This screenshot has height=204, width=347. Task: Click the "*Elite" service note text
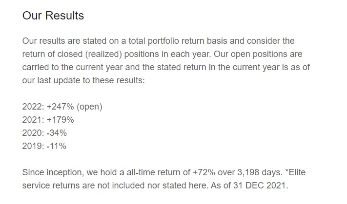coord(295,172)
